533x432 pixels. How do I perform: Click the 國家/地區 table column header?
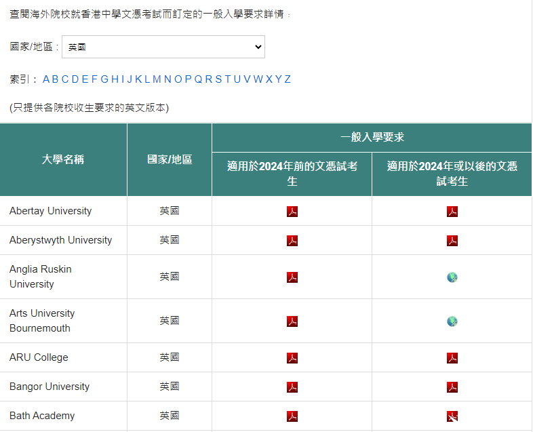coord(170,160)
